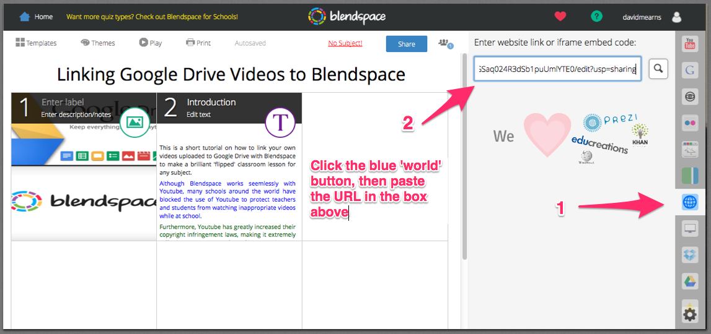The image size is (711, 334).
Task: Click the Blendspace for Schools promo link
Action: click(x=152, y=17)
